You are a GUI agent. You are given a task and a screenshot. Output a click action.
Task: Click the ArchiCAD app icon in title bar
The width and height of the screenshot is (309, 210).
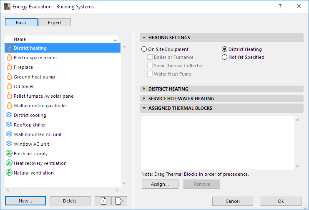(7, 7)
